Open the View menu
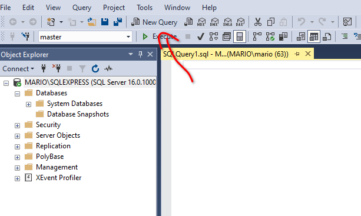This screenshot has height=216, width=361. [x=53, y=8]
